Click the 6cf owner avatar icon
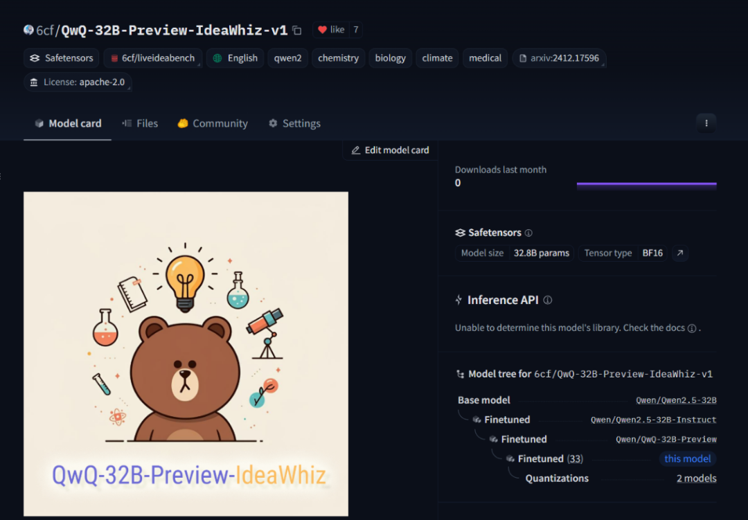Image resolution: width=748 pixels, height=520 pixels. click(x=28, y=30)
